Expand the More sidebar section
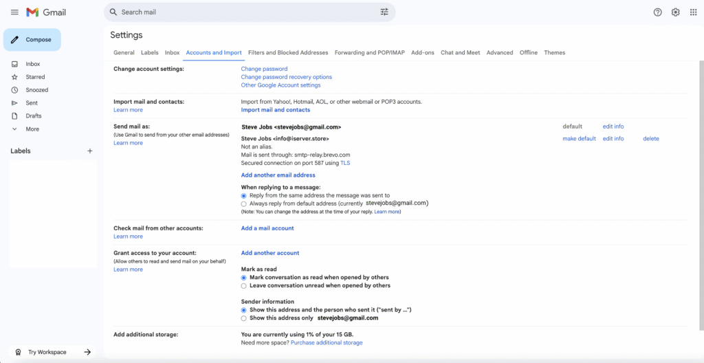This screenshot has height=363, width=704. click(x=32, y=129)
